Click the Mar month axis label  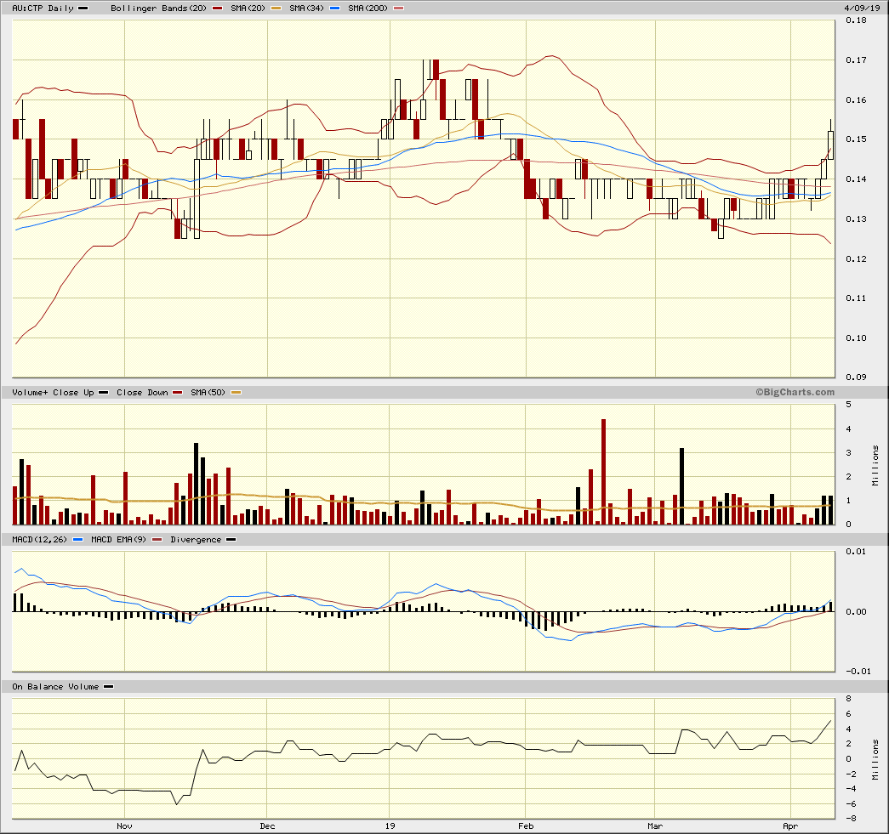point(655,826)
